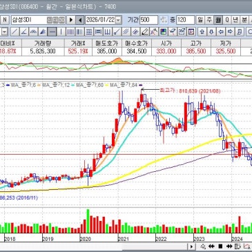This screenshot has width=252, height=252.
Task: Select the parallel lines drawing tool
Action: (126, 32)
